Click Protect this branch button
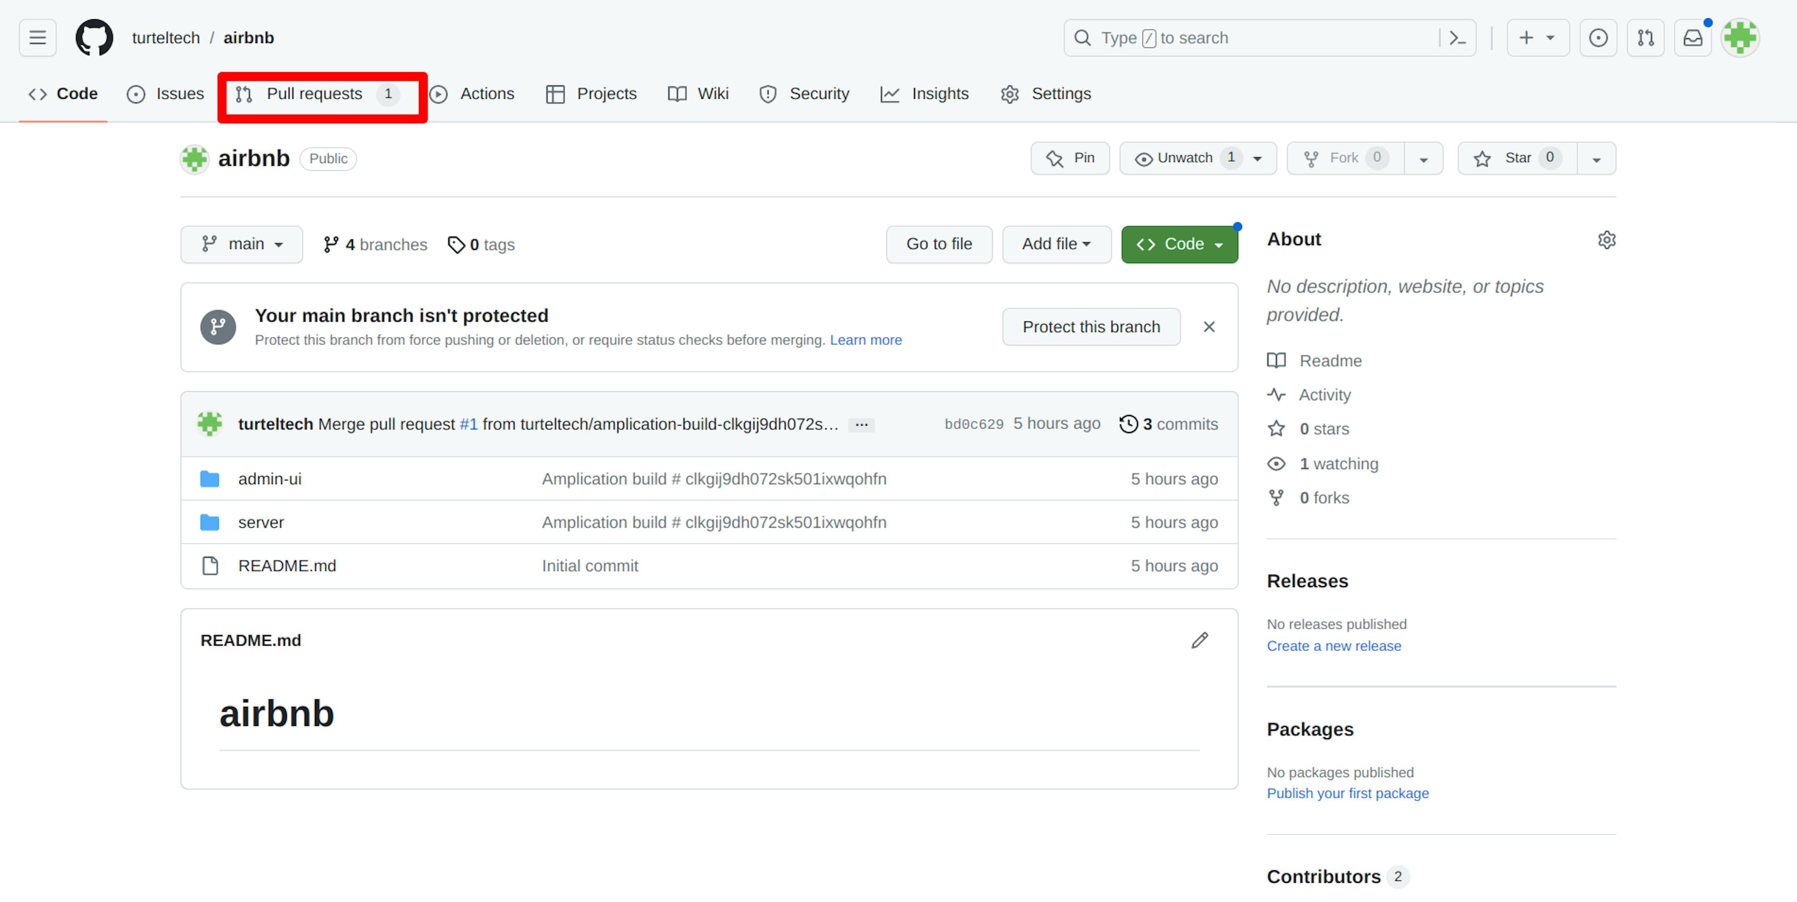This screenshot has height=902, width=1797. tap(1091, 327)
